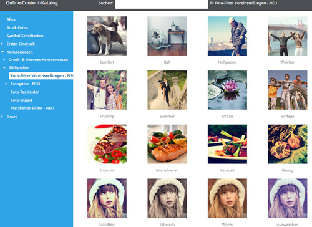Open the Symbol-Schriftarten category
The image size is (312, 227).
[x=25, y=36]
